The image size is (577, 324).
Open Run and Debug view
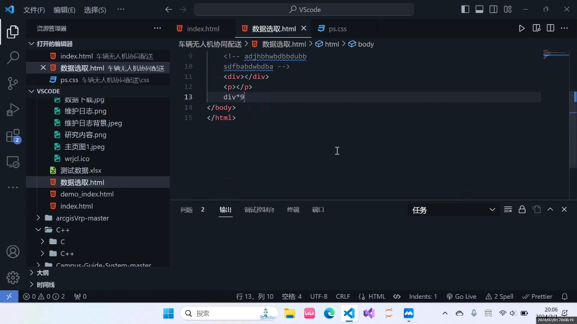coord(12,110)
